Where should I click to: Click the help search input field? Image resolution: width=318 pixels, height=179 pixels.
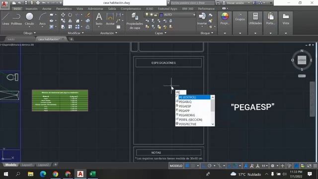pyautogui.click(x=192, y=2)
